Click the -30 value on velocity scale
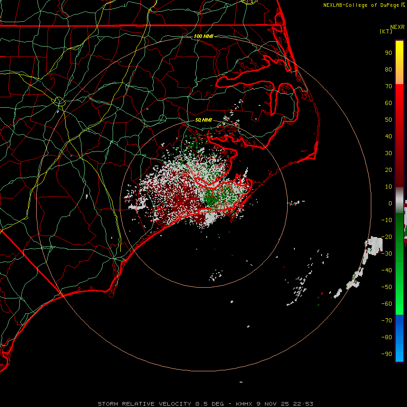Screen dimensions: 407x407 tap(387, 254)
